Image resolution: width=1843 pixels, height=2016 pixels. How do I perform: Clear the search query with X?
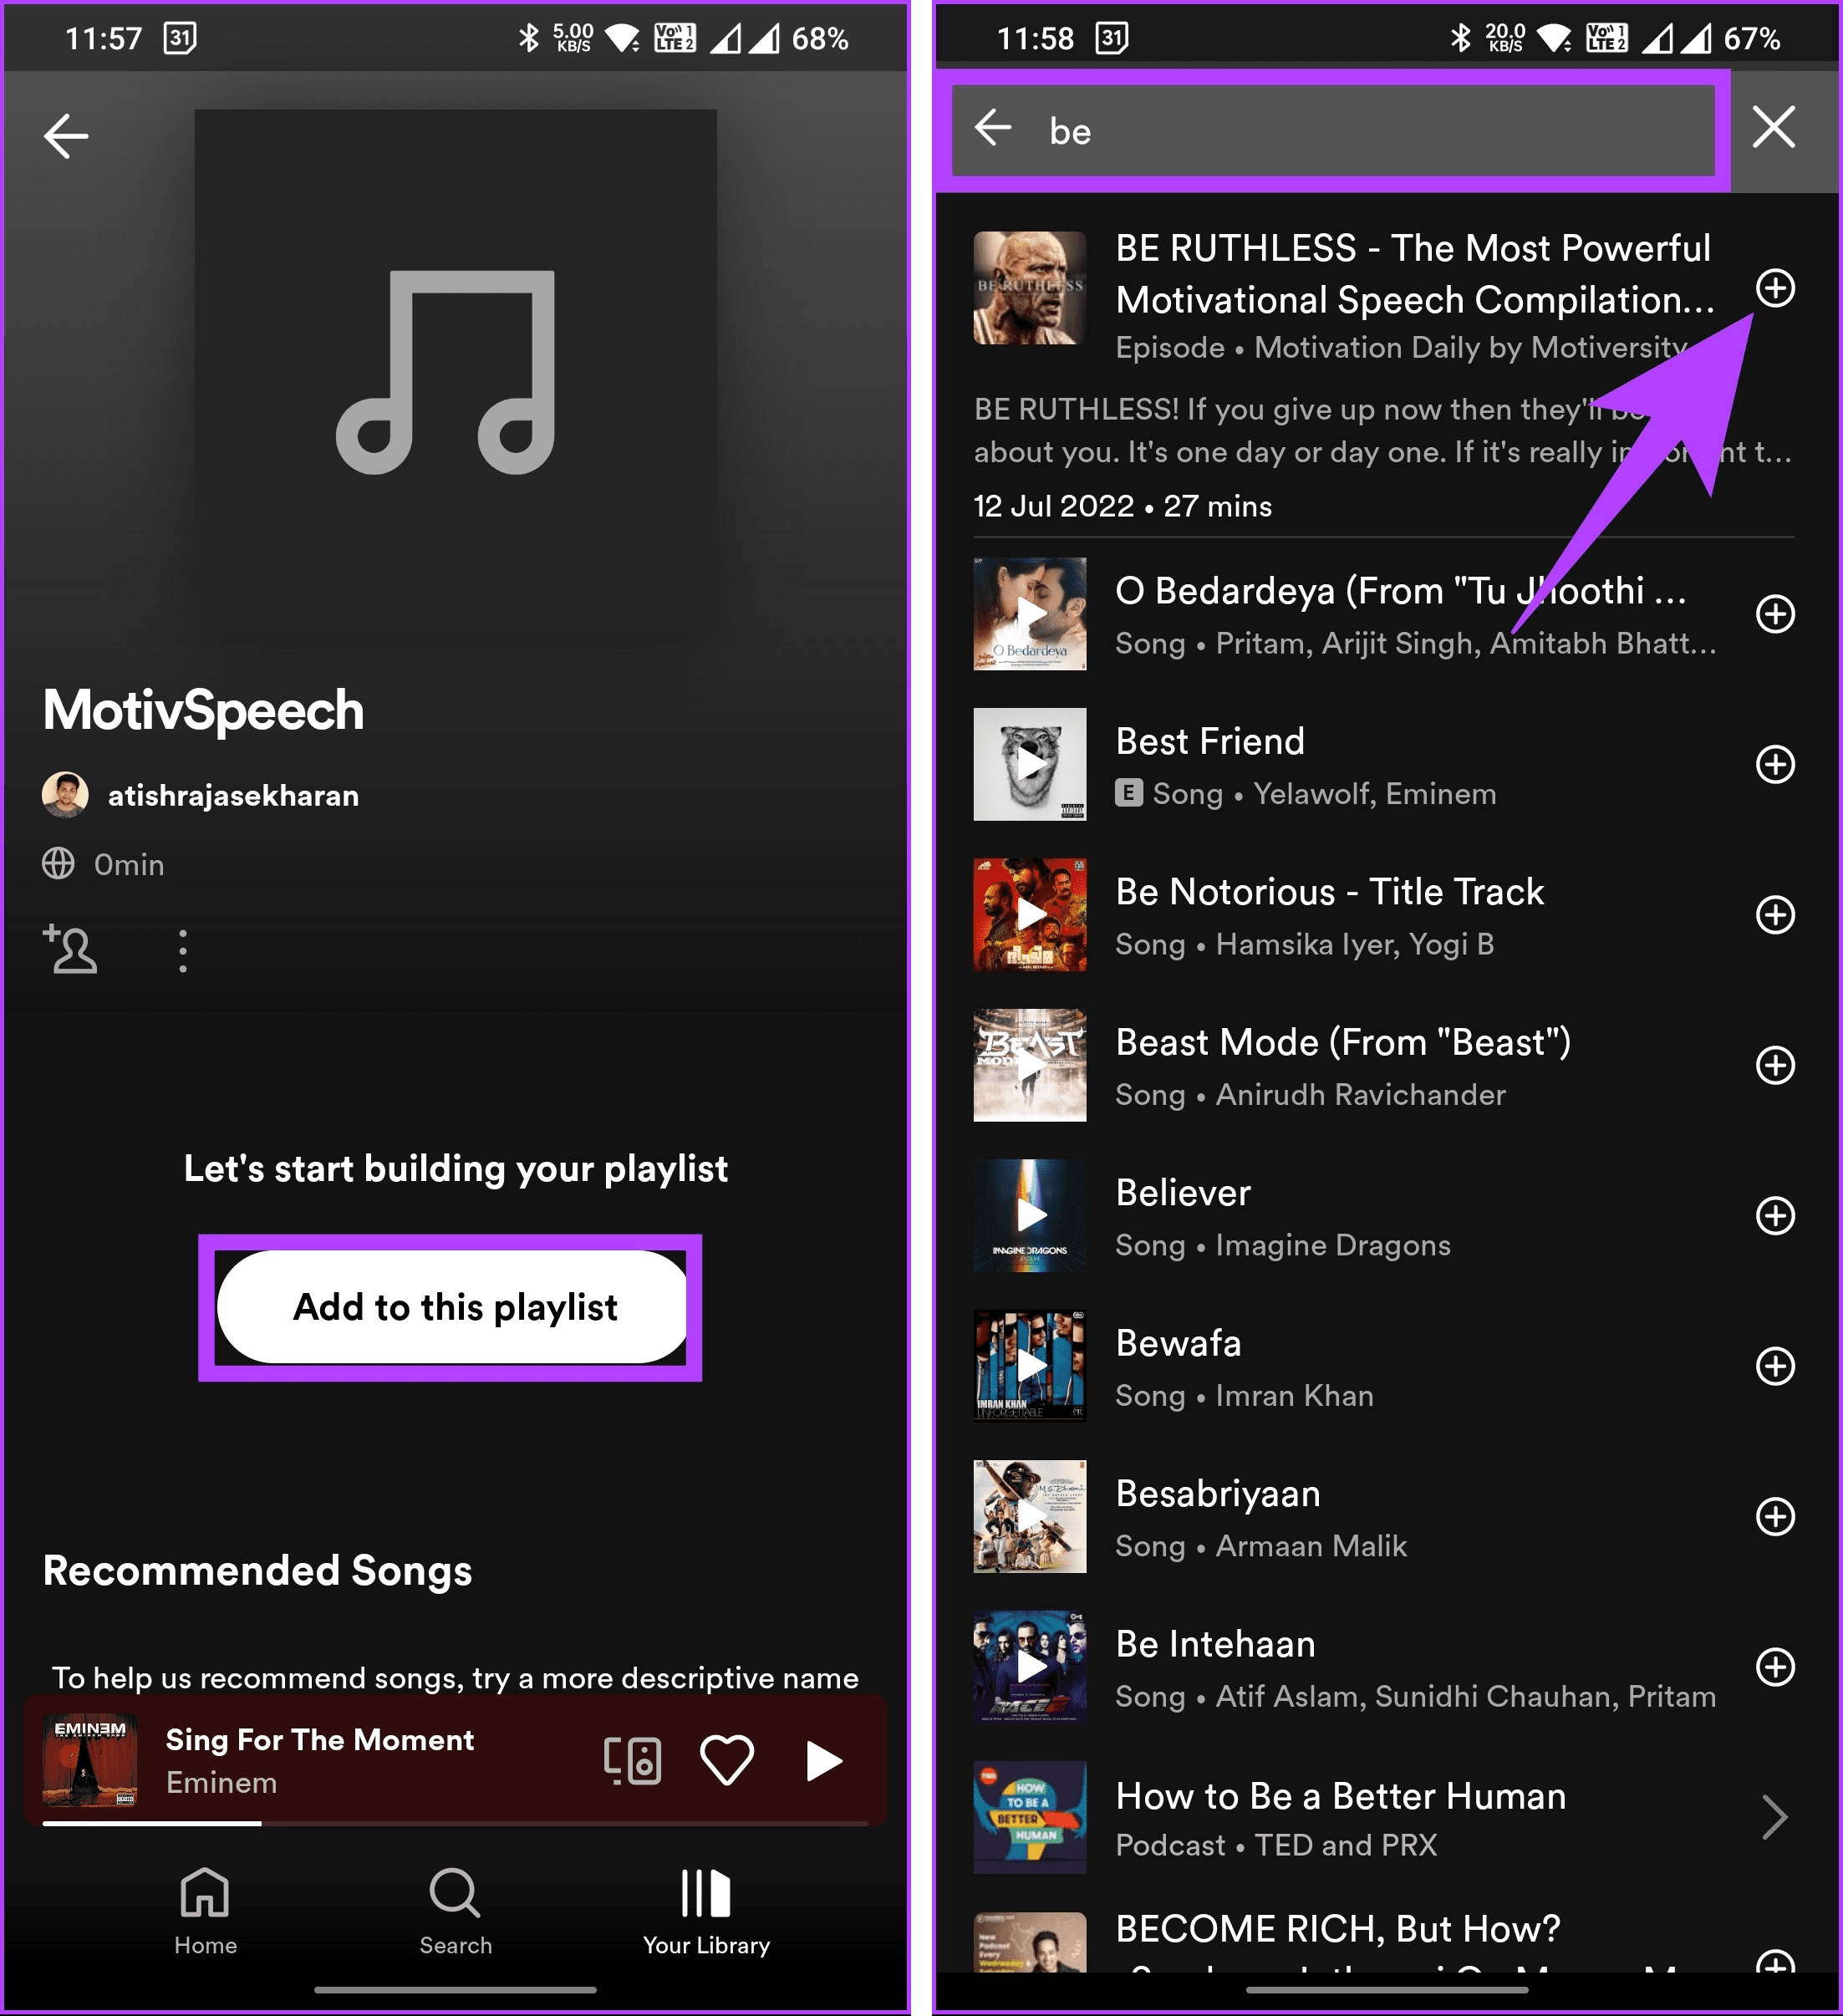click(x=1774, y=127)
